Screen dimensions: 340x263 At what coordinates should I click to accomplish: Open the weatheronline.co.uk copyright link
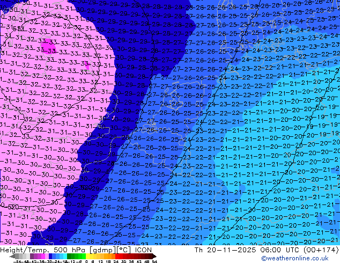click(295, 258)
